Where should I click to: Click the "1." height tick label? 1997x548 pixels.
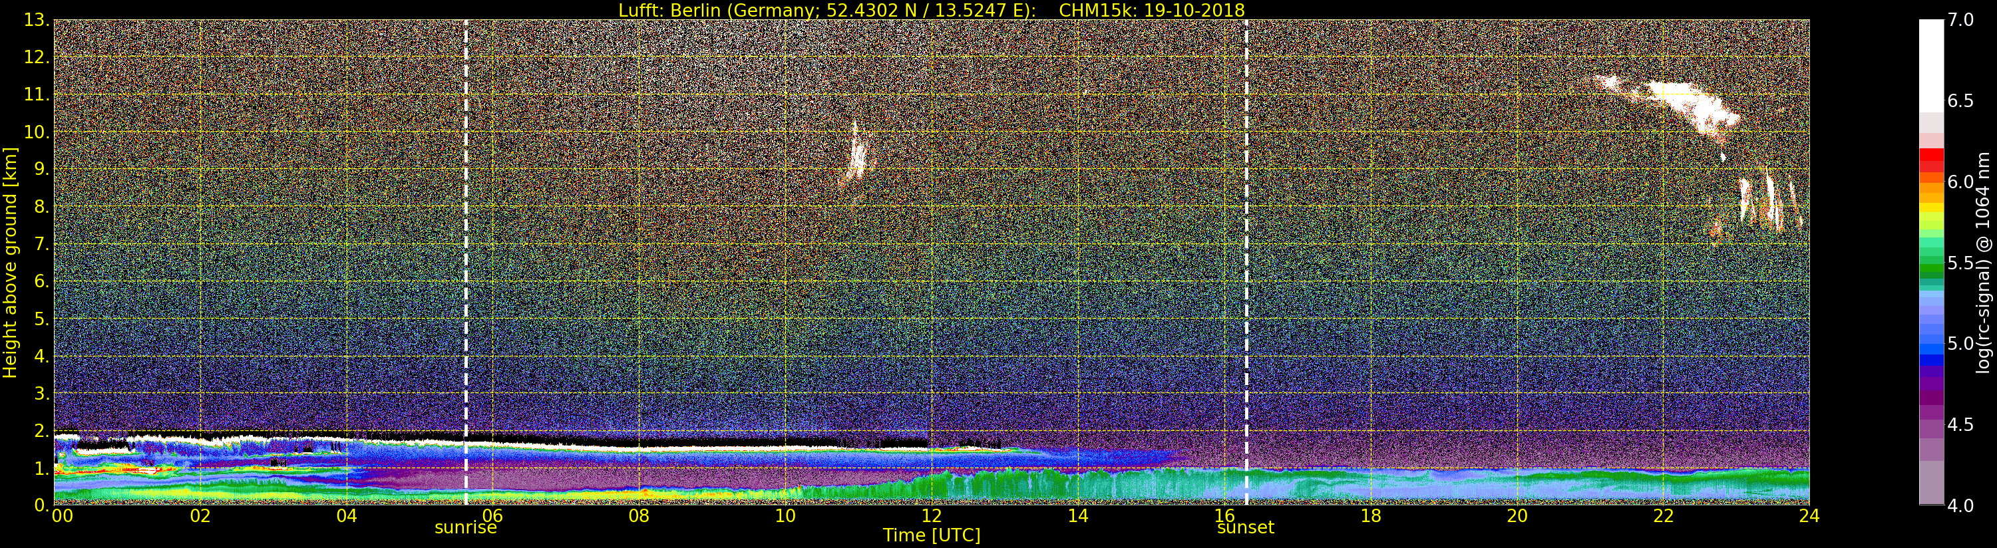tap(41, 468)
